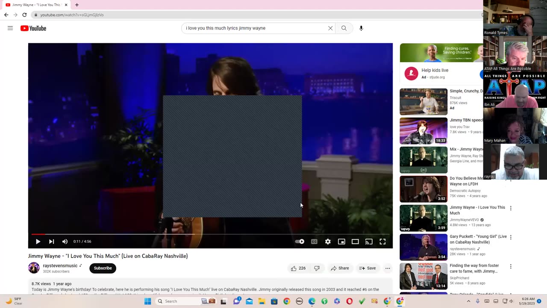Open Microsoft Edge from taskbar

pos(312,301)
